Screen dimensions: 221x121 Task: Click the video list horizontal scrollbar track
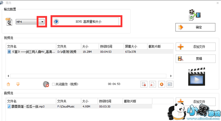click(x=88, y=76)
